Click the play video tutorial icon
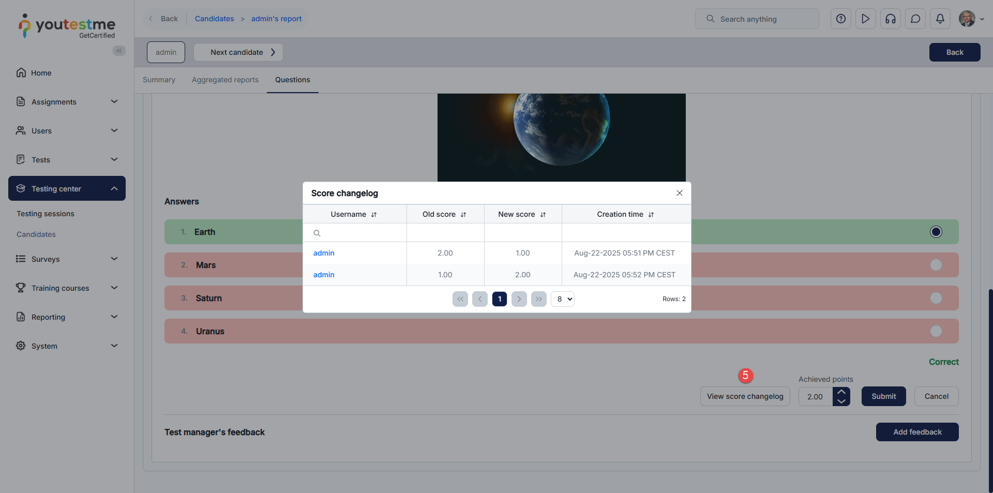The height and width of the screenshot is (493, 993). (x=865, y=19)
